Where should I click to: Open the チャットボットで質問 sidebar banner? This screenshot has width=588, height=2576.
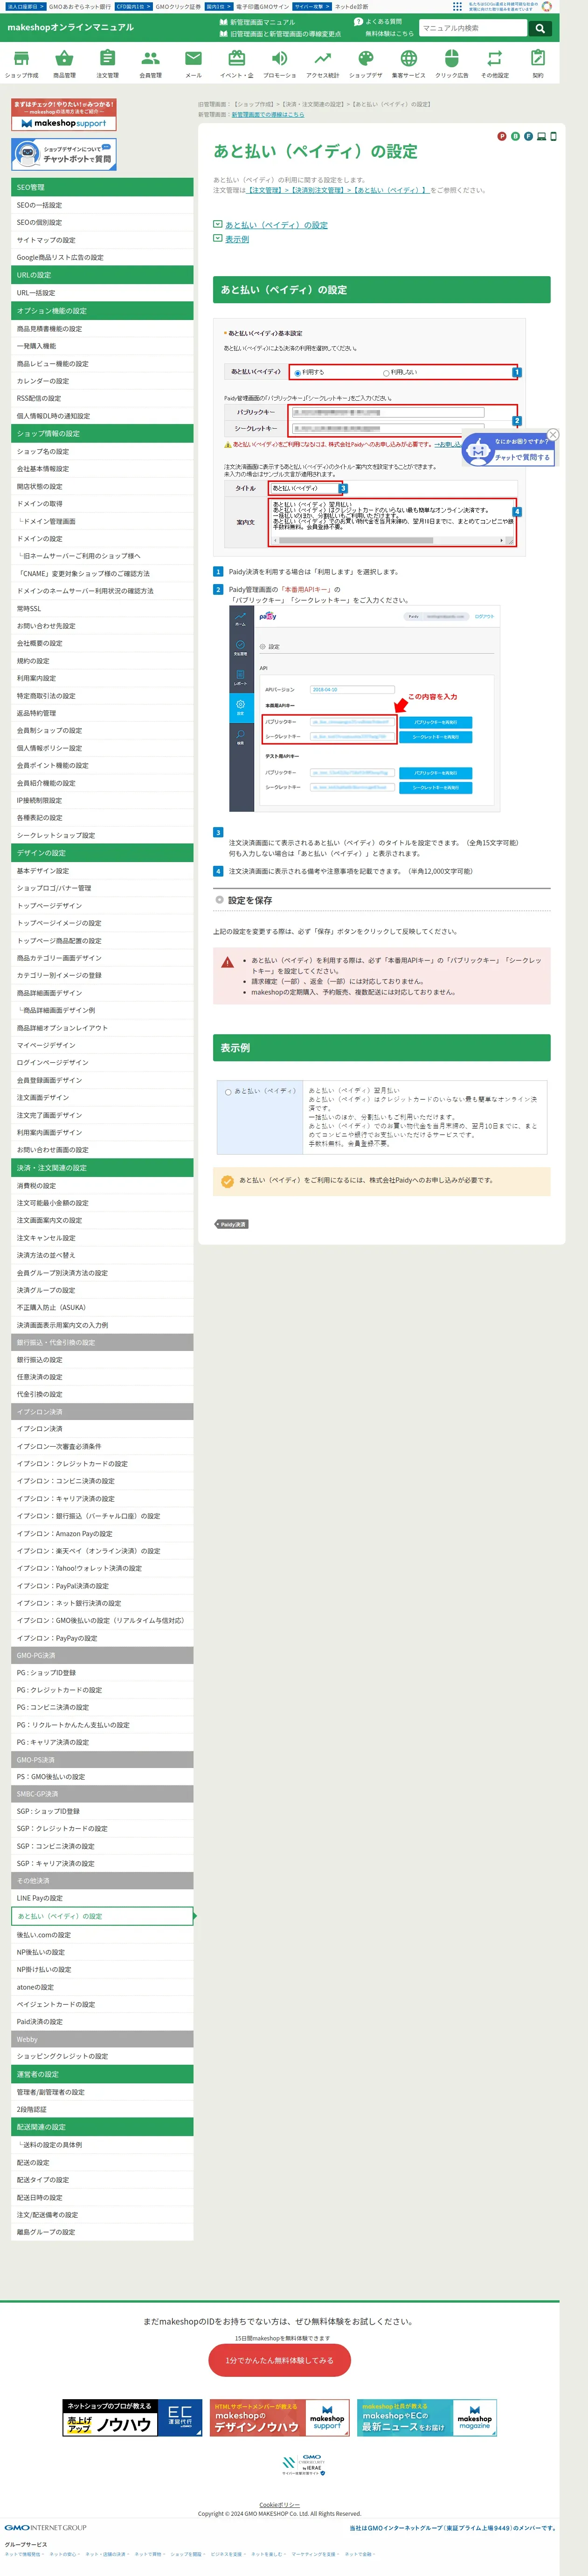click(64, 154)
